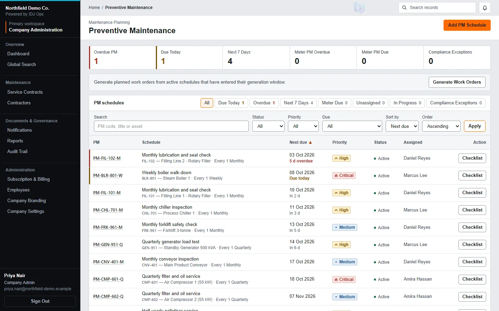Show the Overdue filter tab

(264, 103)
